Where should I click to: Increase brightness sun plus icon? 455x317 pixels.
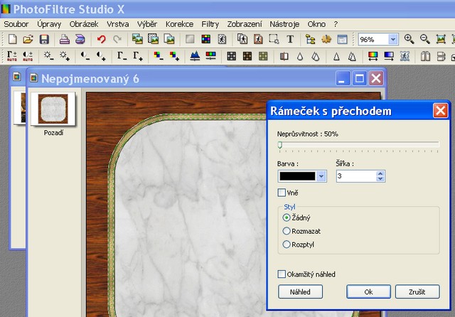(x=65, y=56)
